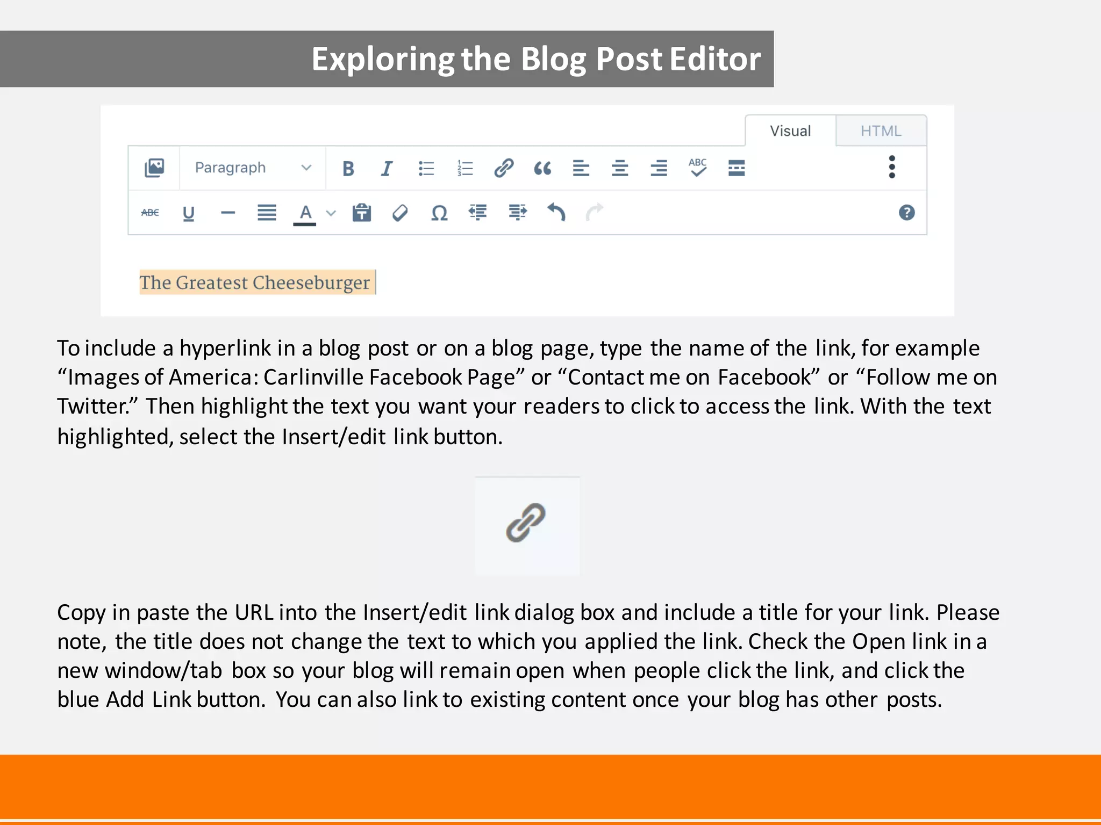Apply strikethrough formatting
The image size is (1101, 825).
pos(150,213)
